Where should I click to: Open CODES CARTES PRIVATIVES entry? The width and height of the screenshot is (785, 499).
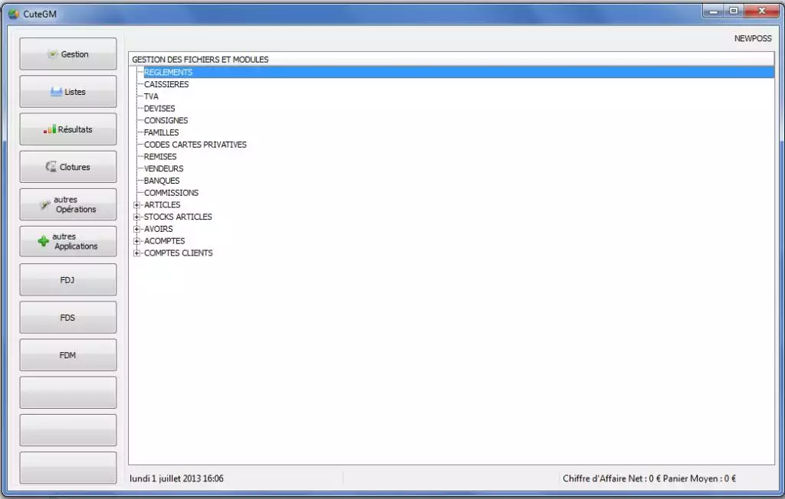click(195, 145)
